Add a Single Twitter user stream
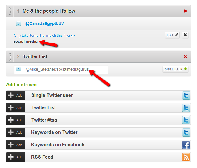Viewport: 197px width, 168px height. tap(16, 95)
